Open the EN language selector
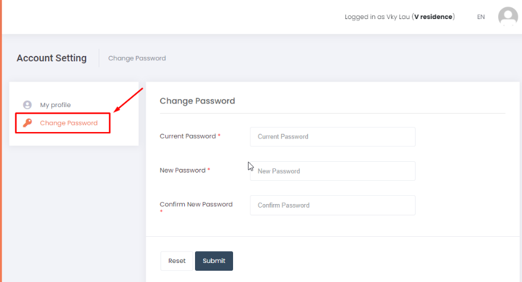Viewport: 522px width, 282px height. [481, 17]
